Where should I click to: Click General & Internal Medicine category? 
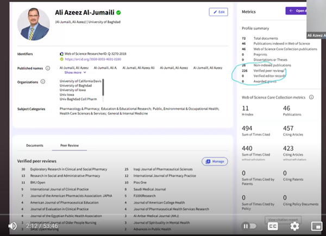(128, 113)
